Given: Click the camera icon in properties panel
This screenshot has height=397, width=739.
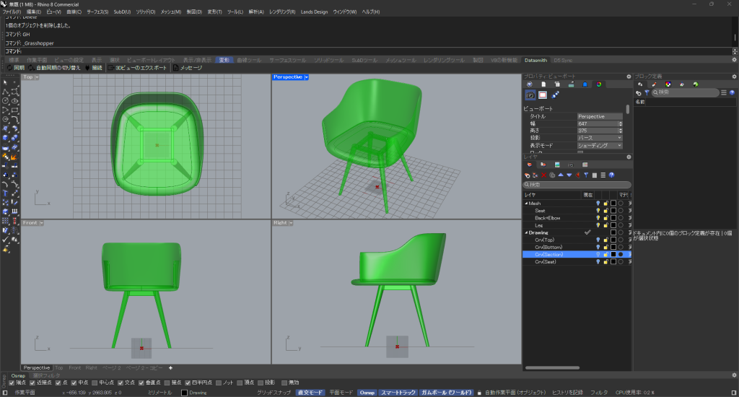Looking at the screenshot, I should [x=530, y=95].
